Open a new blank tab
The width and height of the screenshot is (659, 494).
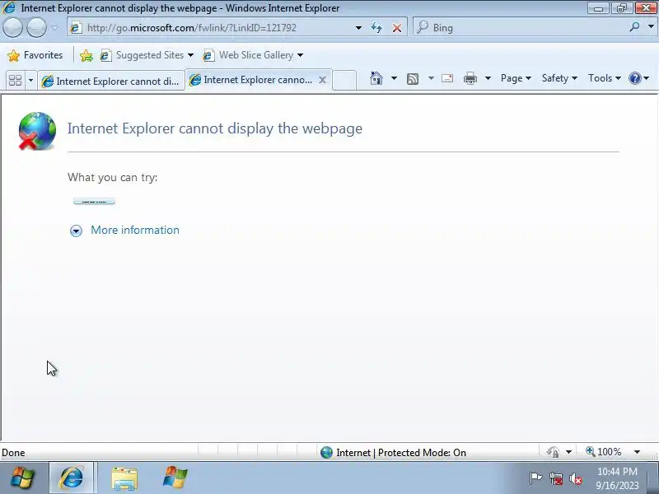[x=344, y=80]
